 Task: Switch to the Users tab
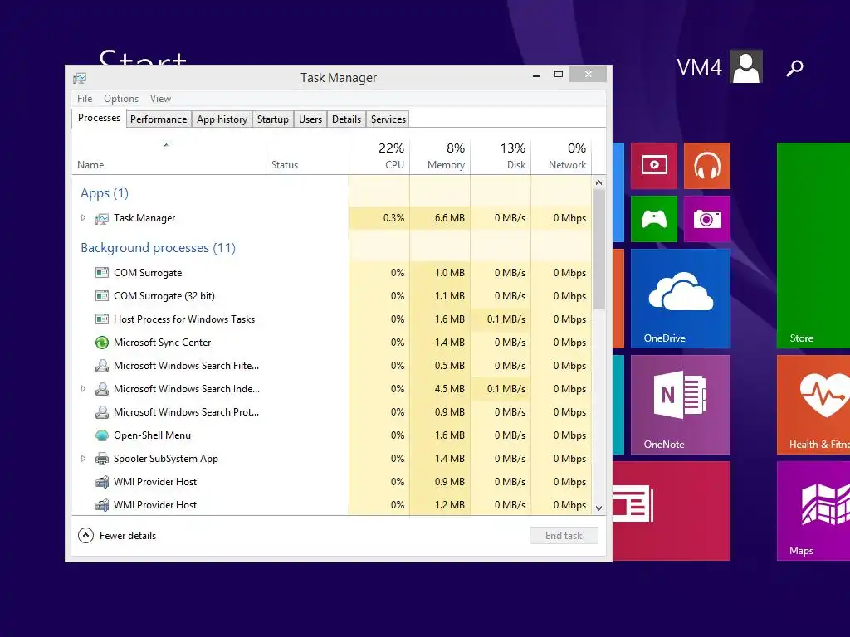pyautogui.click(x=310, y=119)
